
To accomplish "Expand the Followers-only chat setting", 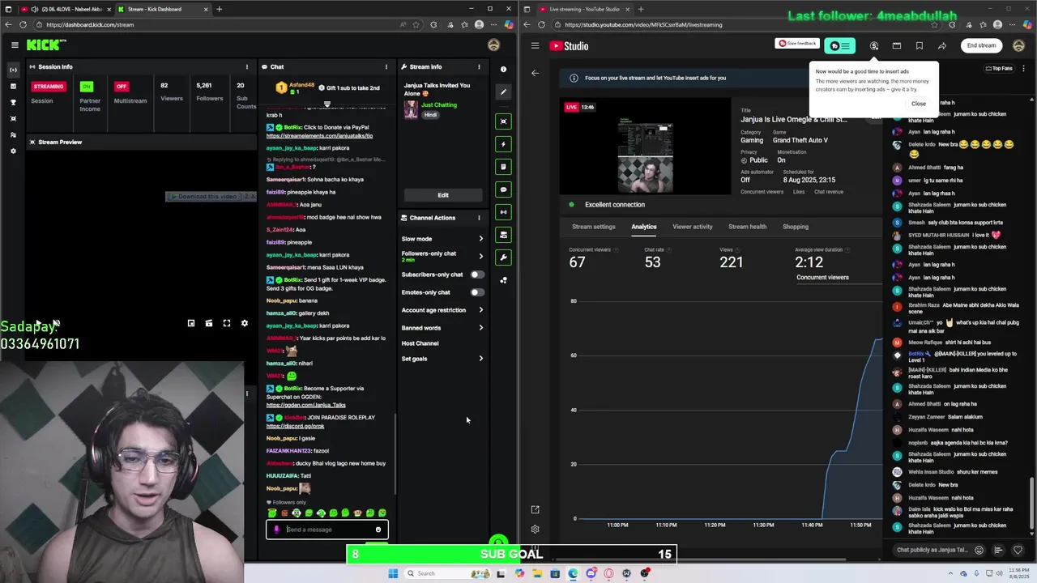I will (442, 256).
